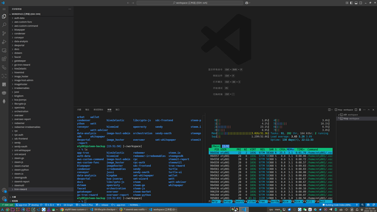Open the Accounts icon in activity bar

tap(4, 190)
